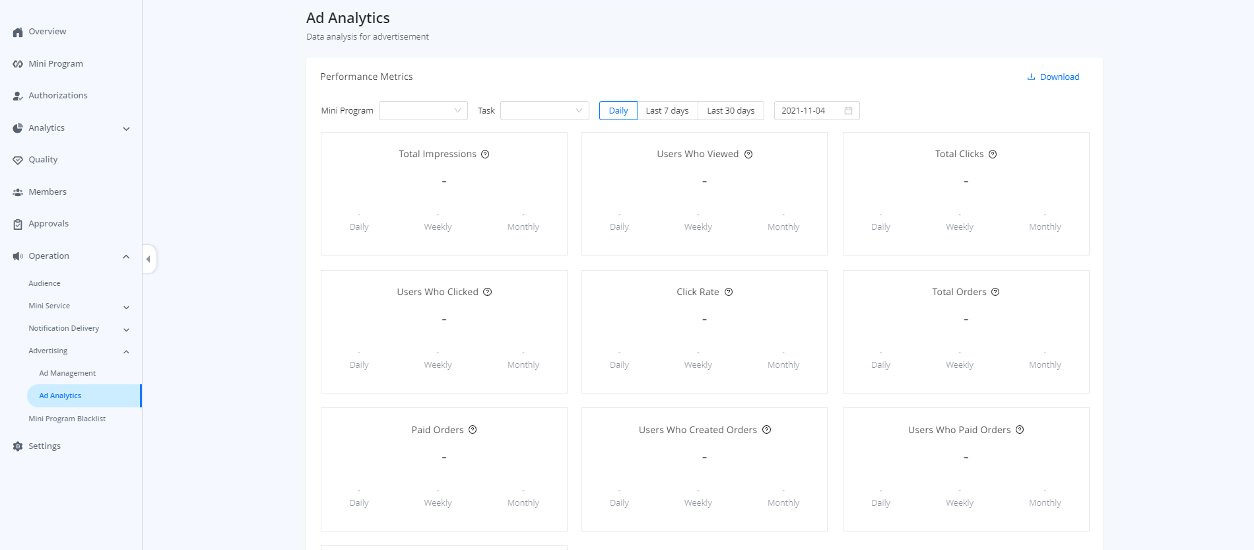
Task: Open the Mini Program dropdown
Action: pos(423,111)
